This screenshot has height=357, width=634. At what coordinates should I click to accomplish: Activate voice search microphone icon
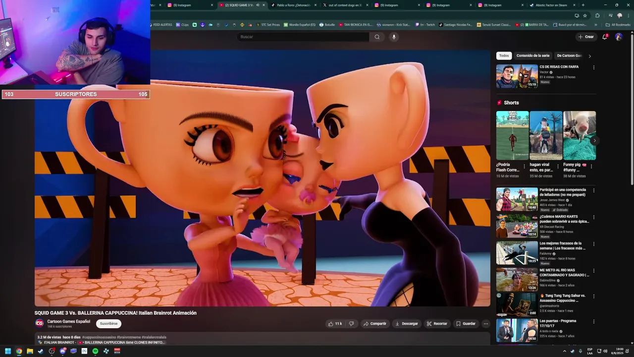[x=394, y=37]
